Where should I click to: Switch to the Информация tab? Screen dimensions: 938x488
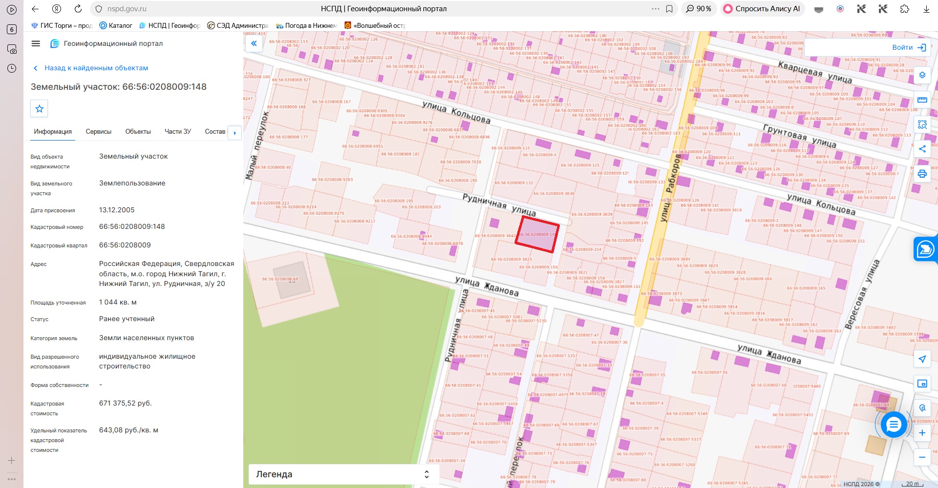point(53,132)
